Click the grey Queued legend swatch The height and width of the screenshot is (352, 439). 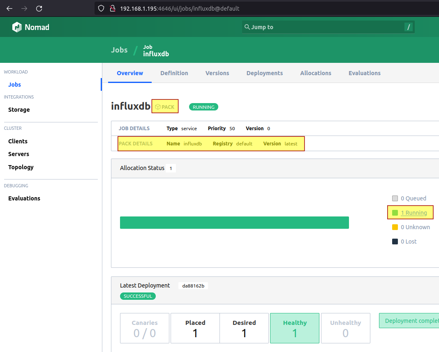click(x=395, y=198)
